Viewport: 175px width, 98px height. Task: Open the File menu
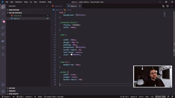(7, 2)
